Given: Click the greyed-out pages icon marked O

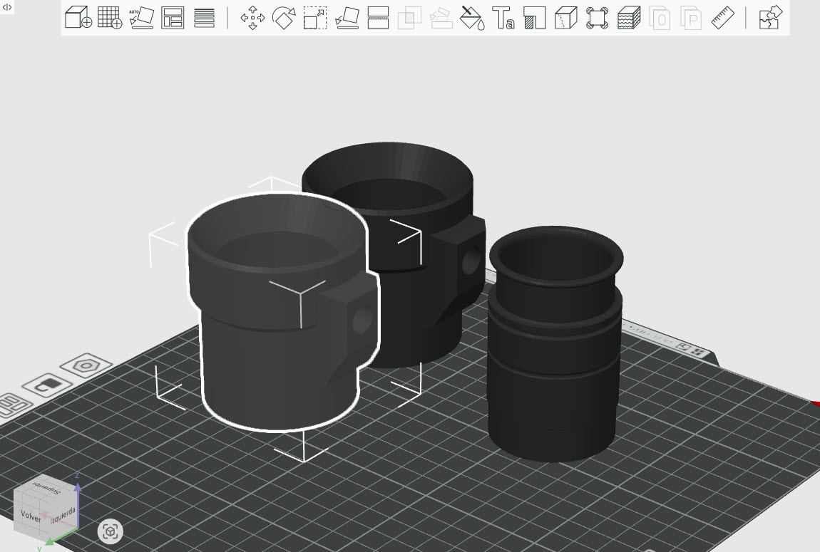Looking at the screenshot, I should pos(660,18).
